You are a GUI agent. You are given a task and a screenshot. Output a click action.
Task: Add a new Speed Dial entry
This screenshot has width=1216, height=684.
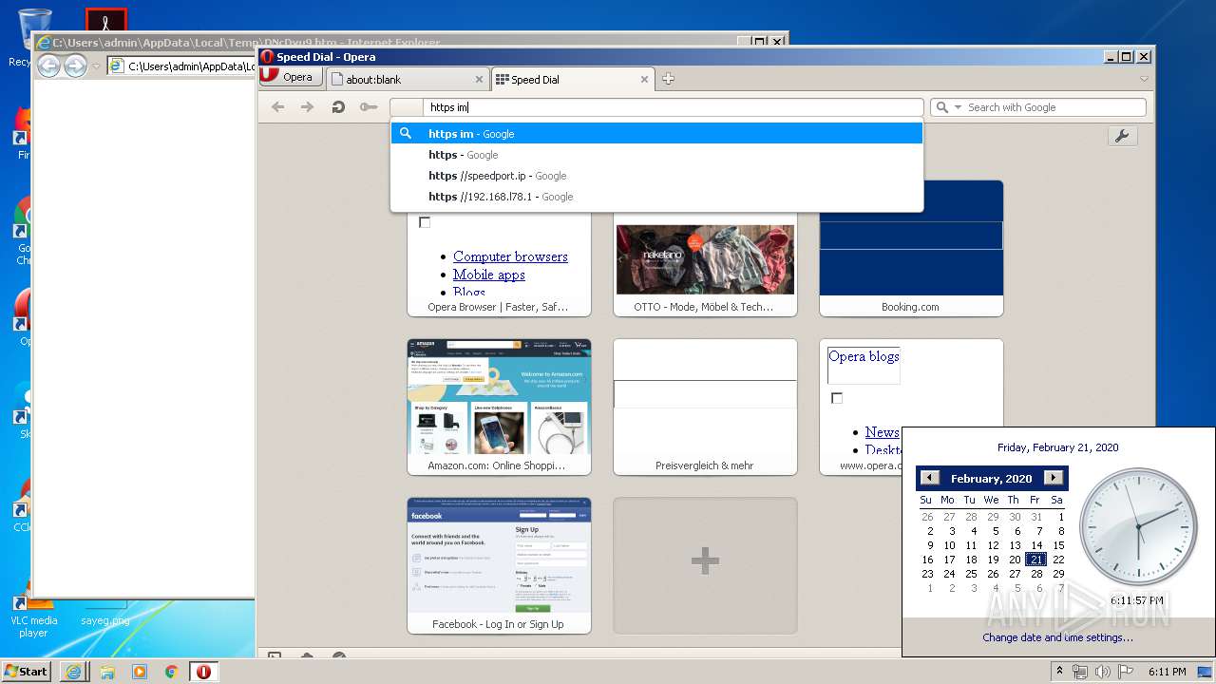705,565
